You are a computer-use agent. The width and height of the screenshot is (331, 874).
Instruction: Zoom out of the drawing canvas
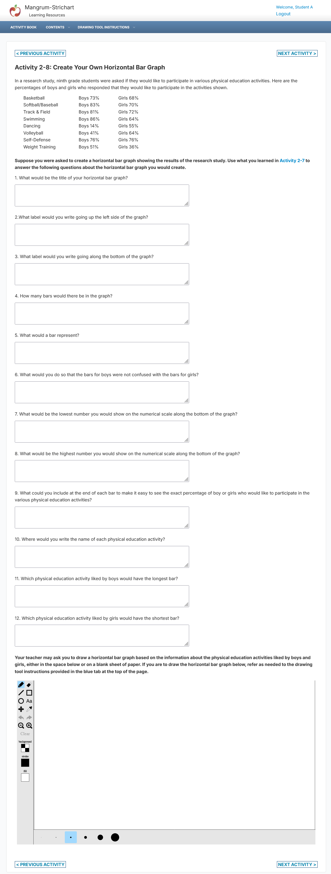[21, 725]
